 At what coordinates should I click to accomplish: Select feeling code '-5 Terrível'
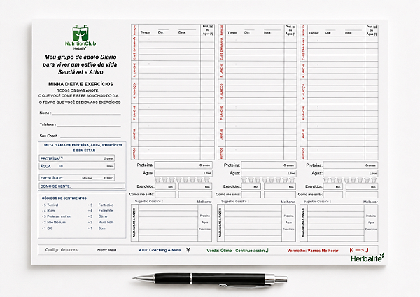tap(50, 205)
